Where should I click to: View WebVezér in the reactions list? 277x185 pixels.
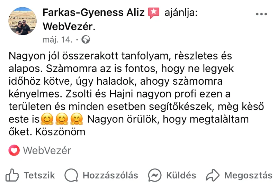point(47,150)
